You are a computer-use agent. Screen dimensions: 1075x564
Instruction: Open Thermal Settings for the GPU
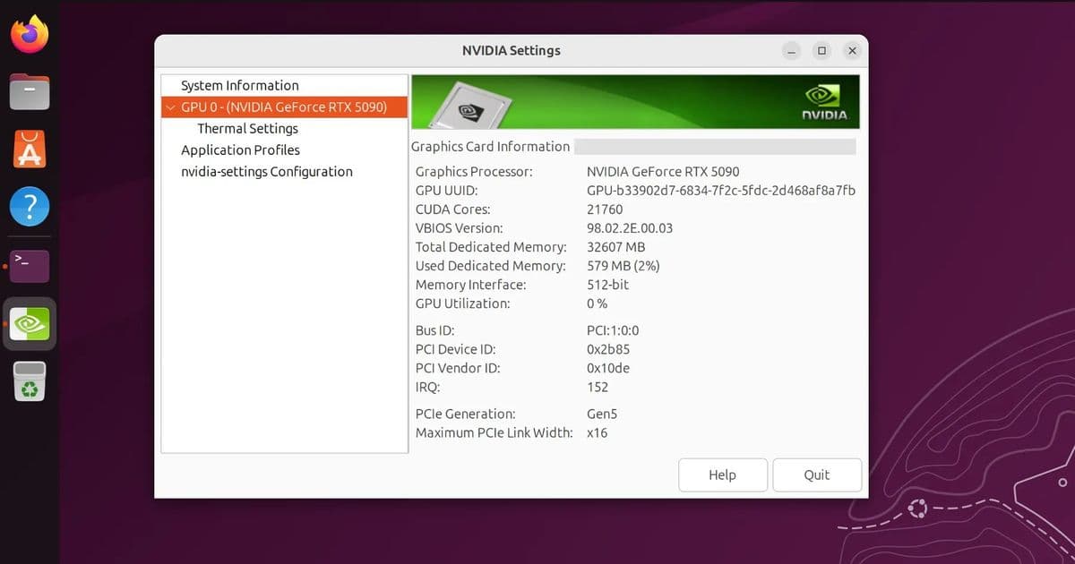[246, 128]
